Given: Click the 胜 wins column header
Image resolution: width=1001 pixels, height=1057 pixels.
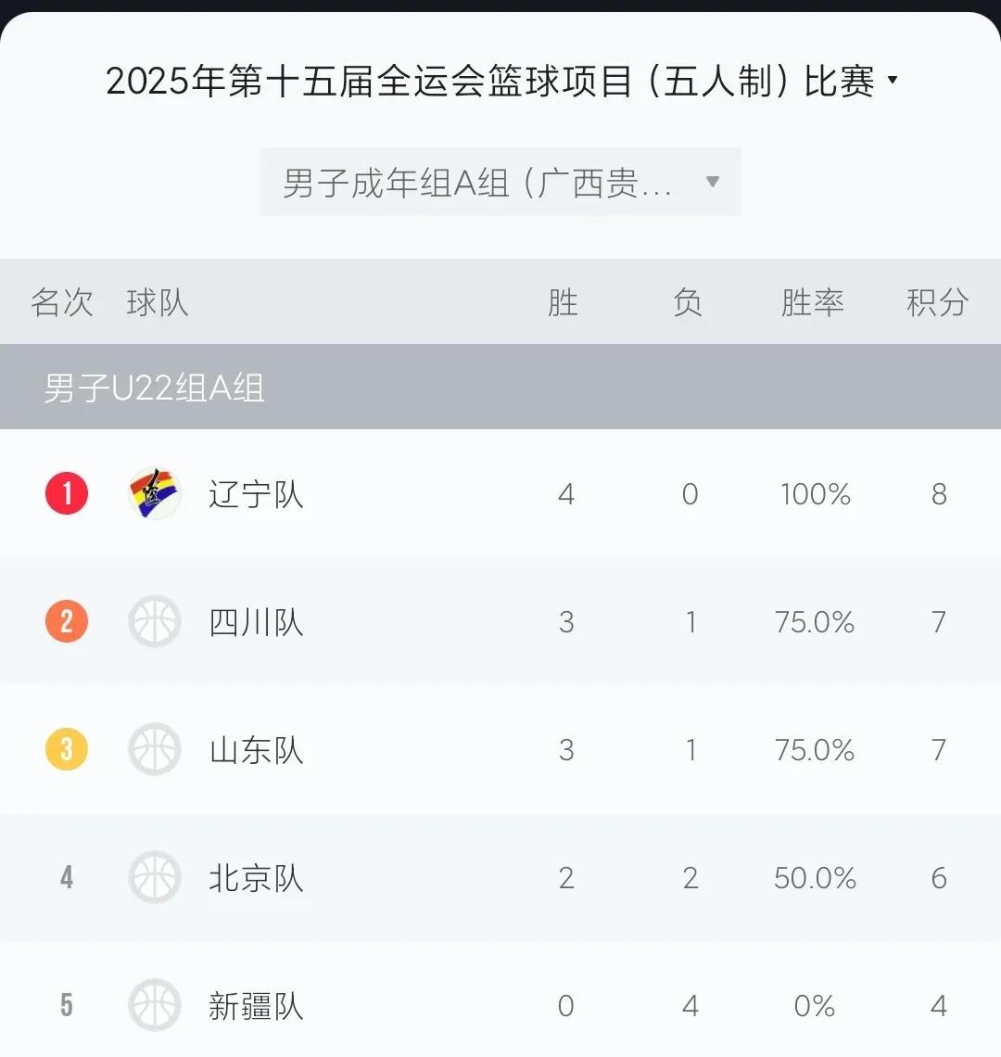Looking at the screenshot, I should (x=563, y=302).
